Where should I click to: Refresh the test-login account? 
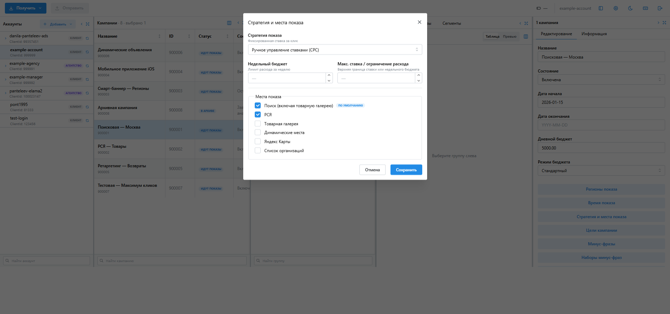[87, 120]
